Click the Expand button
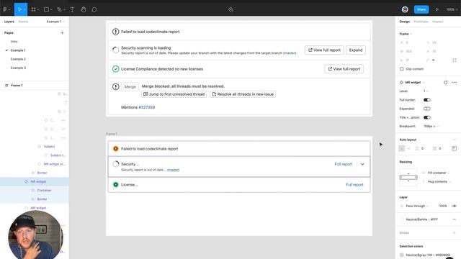461x259 pixels. pos(356,50)
